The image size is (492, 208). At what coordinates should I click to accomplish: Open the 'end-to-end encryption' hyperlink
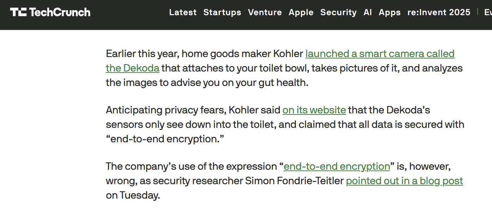click(x=336, y=166)
